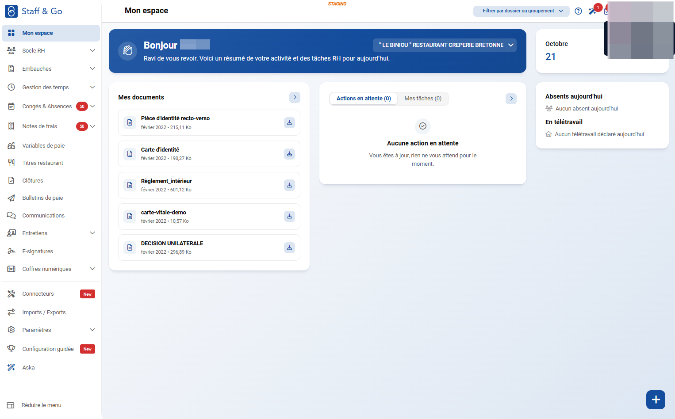Download Pièce d'identité recto-verso document
Image resolution: width=675 pixels, height=419 pixels.
click(x=289, y=122)
